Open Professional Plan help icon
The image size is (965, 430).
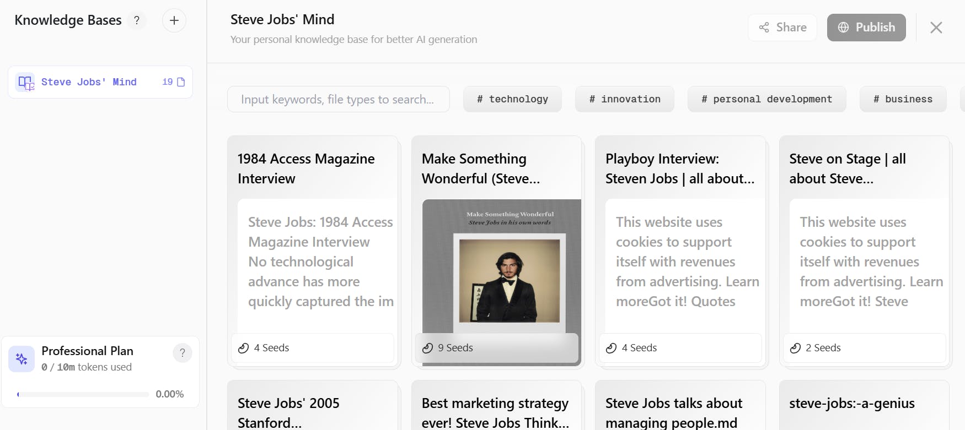click(x=183, y=353)
